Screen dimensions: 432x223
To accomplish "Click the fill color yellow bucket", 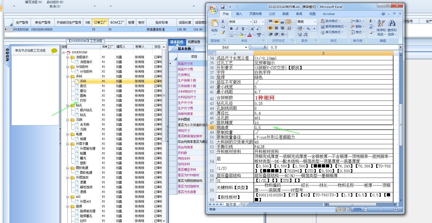I will [x=241, y=35].
